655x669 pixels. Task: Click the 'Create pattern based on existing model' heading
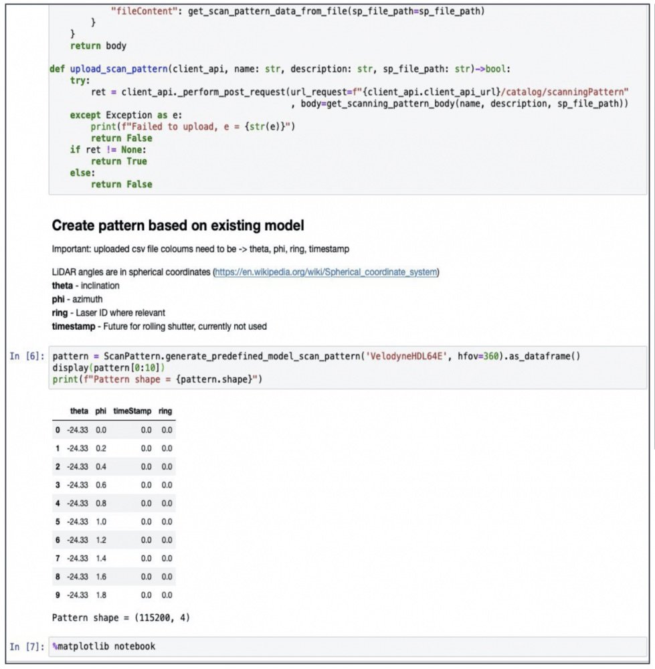click(178, 225)
